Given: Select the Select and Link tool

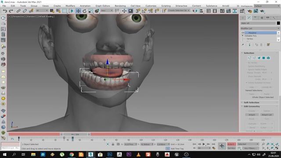Looking at the screenshot, I should [x=18, y=11].
